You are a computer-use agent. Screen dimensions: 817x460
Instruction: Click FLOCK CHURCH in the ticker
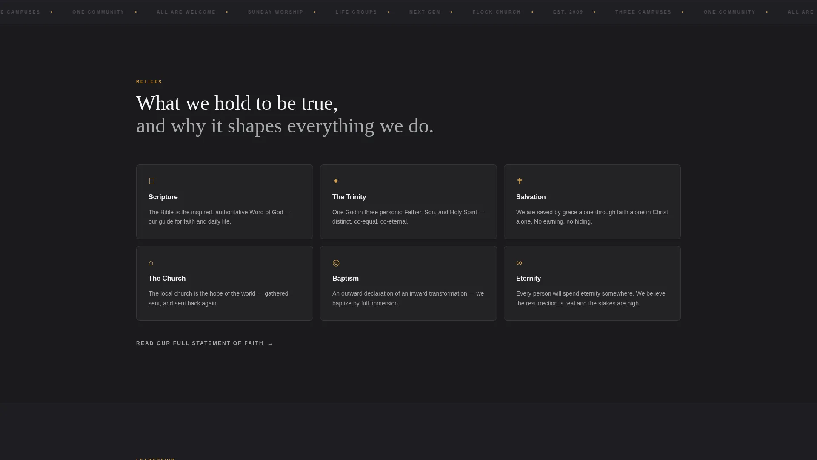tap(497, 12)
